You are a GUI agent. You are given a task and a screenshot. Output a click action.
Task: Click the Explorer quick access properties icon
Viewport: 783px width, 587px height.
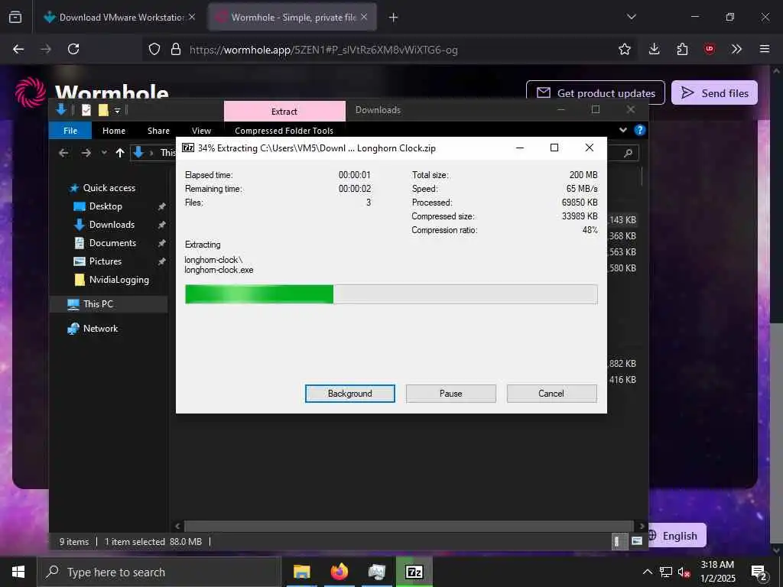coord(86,110)
